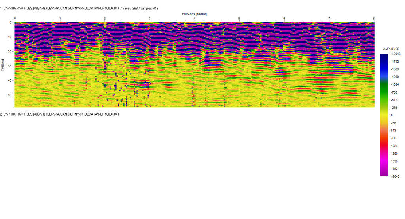Pick the red section of color bar near 1024
Viewport: 405px width, 219px height.
(x=384, y=146)
